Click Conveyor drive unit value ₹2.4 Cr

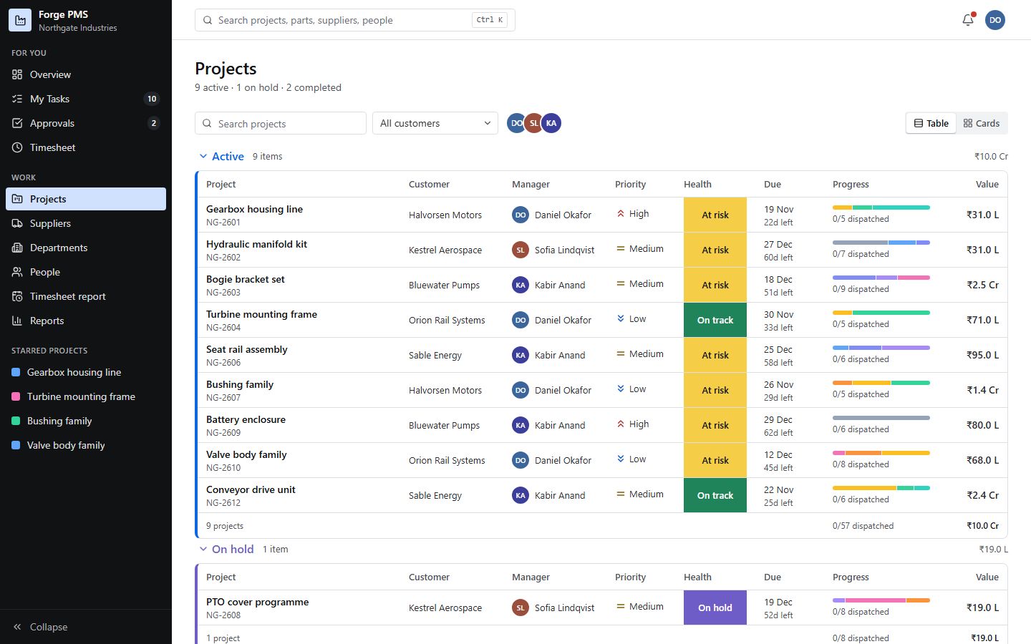tap(982, 495)
